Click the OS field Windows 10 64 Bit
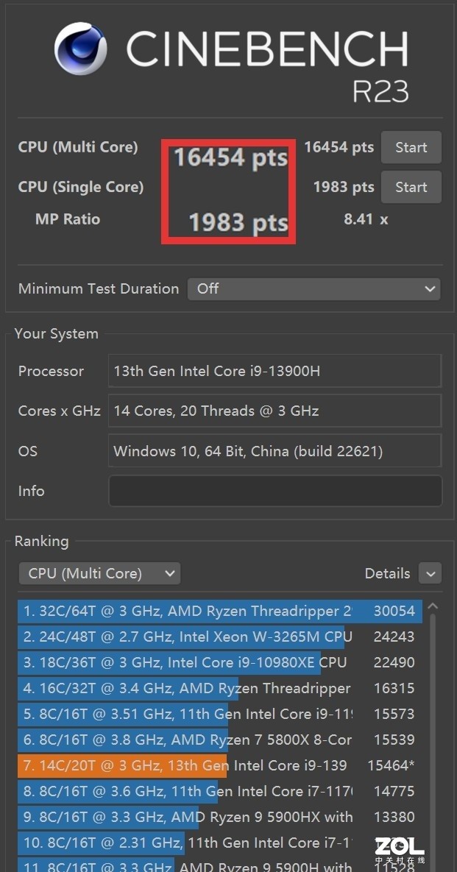The width and height of the screenshot is (457, 872). coord(275,450)
